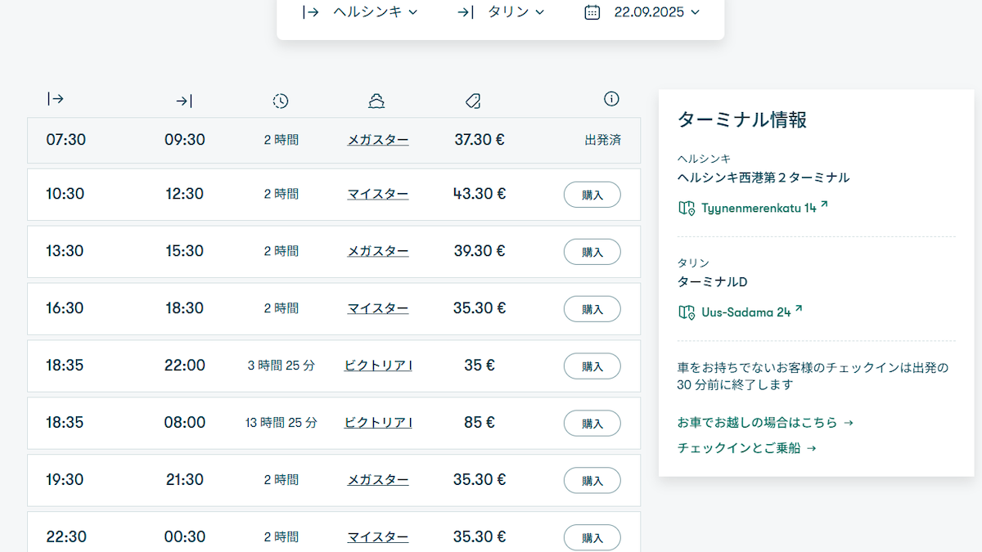
Task: Open メガスター ship link on 07:30 sailing
Action: 378,140
